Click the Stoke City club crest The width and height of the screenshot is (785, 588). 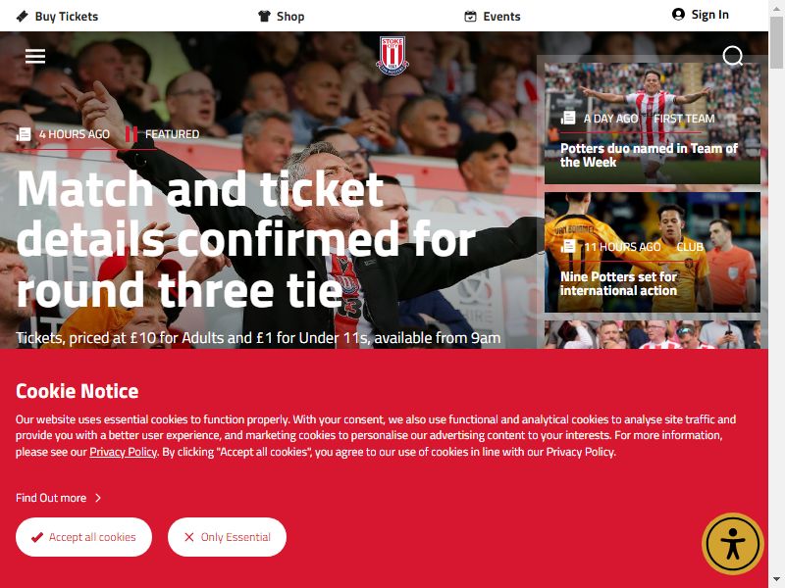coord(392,55)
